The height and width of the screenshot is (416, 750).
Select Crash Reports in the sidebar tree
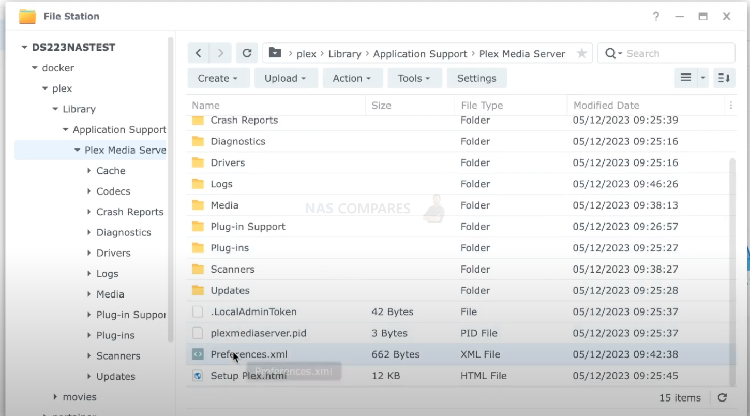[130, 212]
